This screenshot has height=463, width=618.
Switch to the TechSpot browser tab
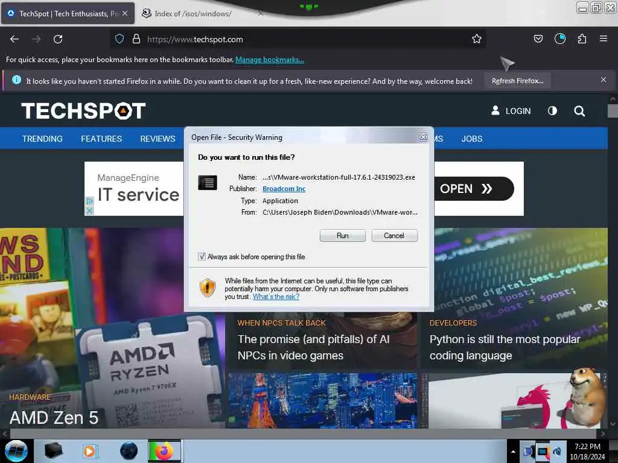pos(68,13)
